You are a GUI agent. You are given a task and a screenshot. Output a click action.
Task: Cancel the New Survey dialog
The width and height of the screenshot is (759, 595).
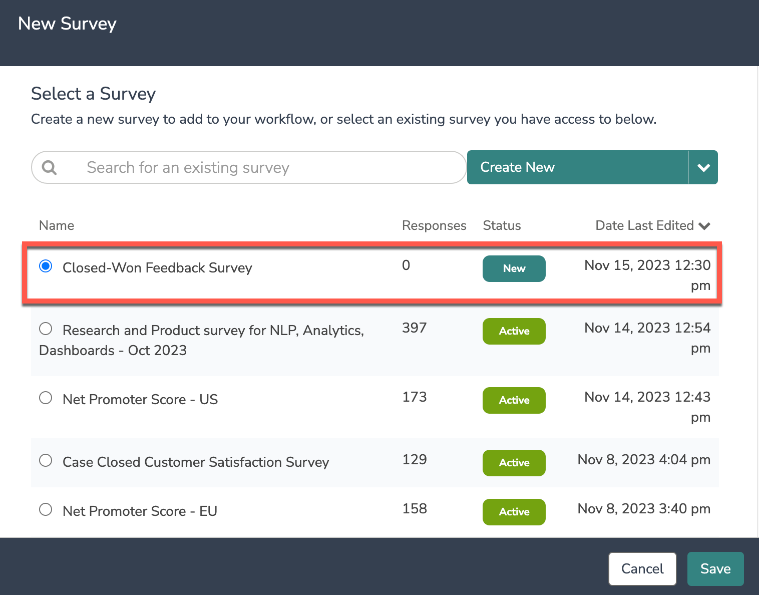click(x=642, y=569)
